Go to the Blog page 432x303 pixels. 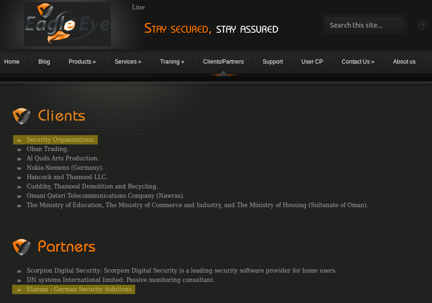(44, 62)
